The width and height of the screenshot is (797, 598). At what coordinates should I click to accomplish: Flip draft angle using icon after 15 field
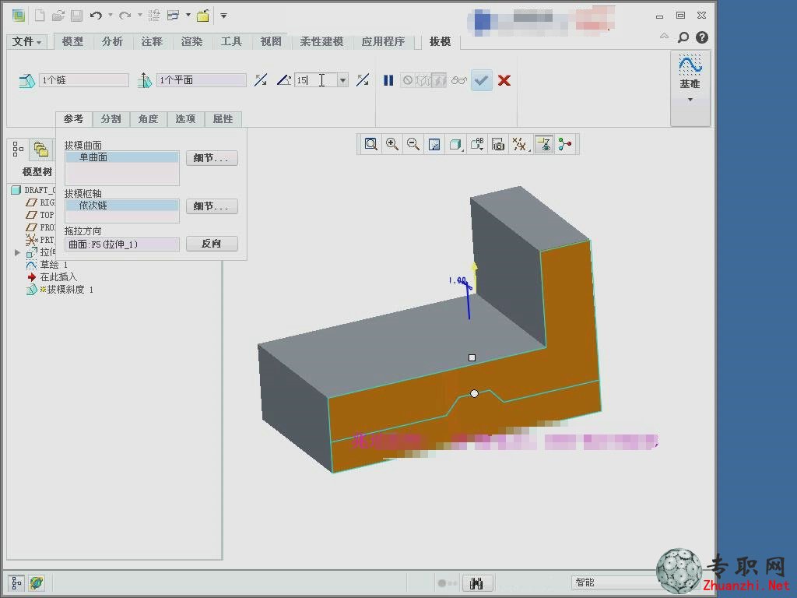(x=363, y=80)
